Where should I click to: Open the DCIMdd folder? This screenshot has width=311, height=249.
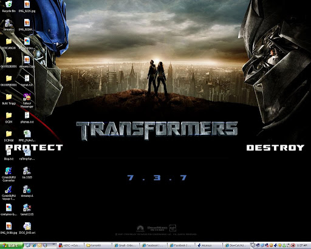coord(9,136)
